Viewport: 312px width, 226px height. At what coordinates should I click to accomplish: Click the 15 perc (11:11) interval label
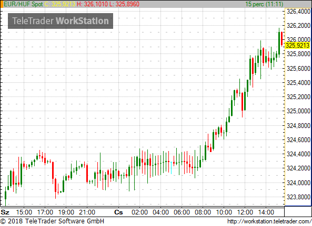[264, 4]
